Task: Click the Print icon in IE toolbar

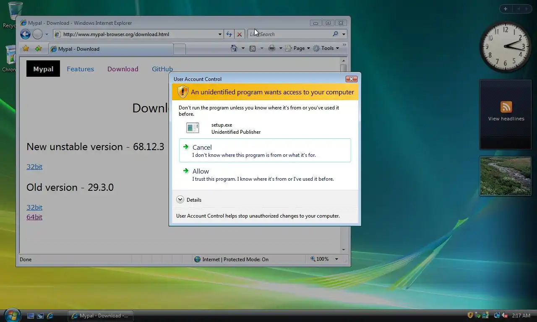Action: [272, 48]
